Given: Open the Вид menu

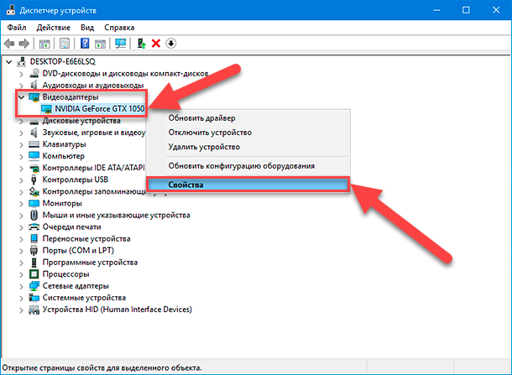Looking at the screenshot, I should click(87, 28).
